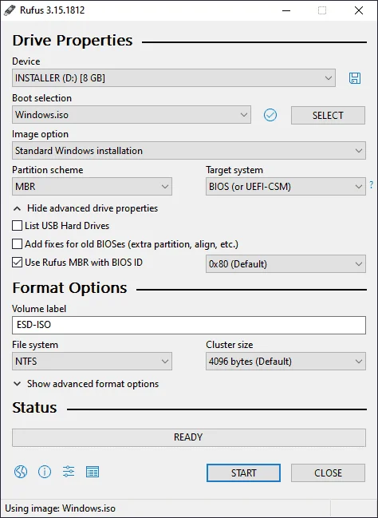The width and height of the screenshot is (378, 518).
Task: Click the Rufus USB icon in title bar
Action: click(x=10, y=10)
